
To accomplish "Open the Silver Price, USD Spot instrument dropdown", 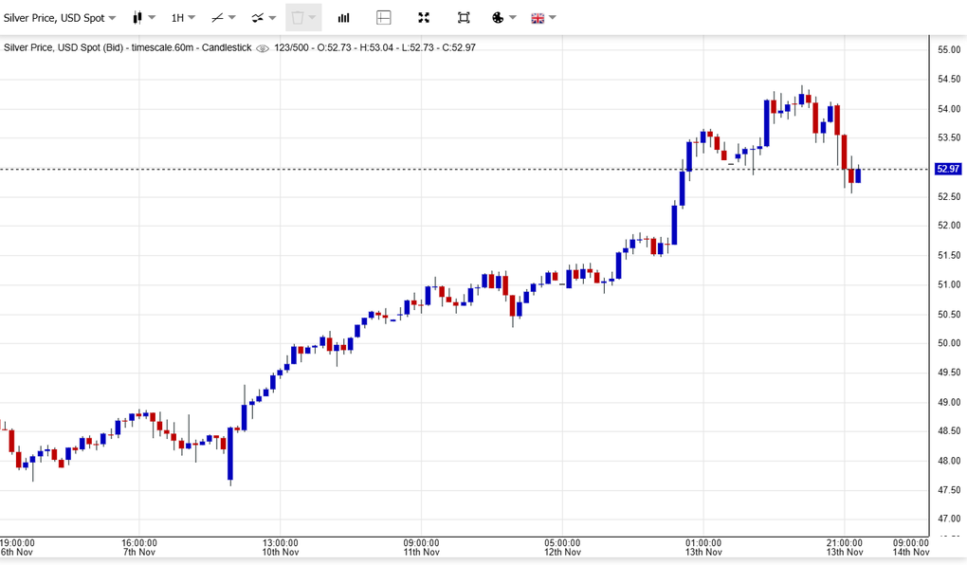I will pyautogui.click(x=60, y=18).
